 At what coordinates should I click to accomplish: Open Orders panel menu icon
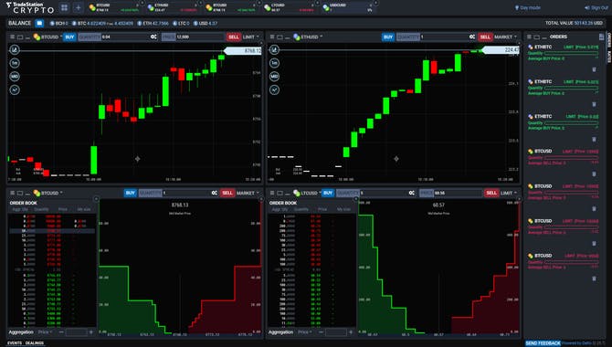point(529,37)
